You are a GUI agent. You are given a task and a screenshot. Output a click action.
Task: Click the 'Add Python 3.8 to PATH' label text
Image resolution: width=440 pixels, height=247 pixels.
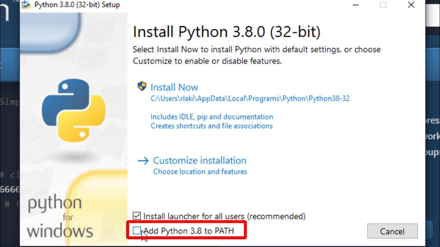click(189, 231)
